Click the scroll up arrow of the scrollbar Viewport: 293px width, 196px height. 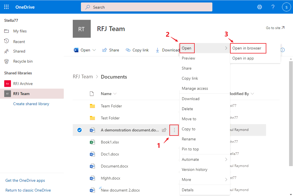291,59
